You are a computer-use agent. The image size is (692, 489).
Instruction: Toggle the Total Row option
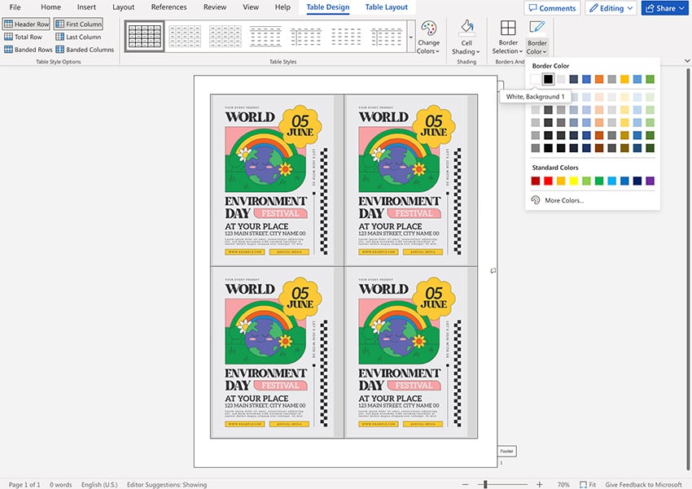pyautogui.click(x=23, y=37)
